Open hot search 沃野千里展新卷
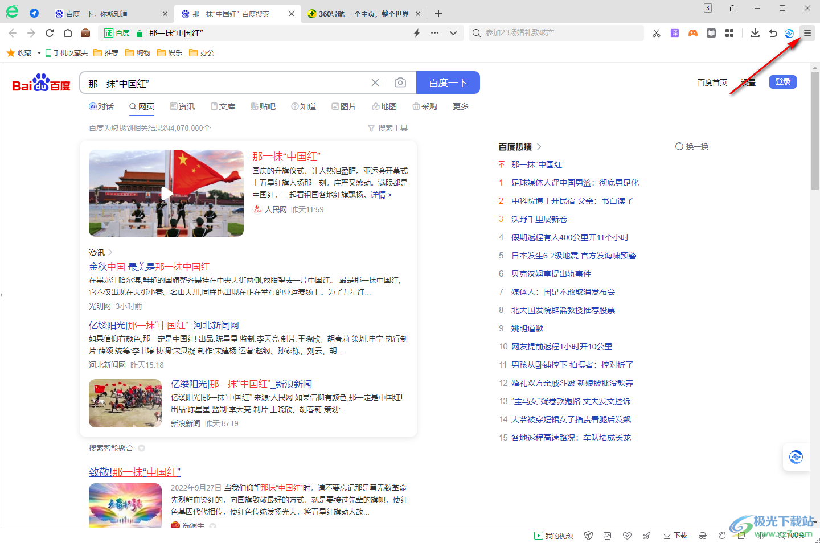 [539, 219]
